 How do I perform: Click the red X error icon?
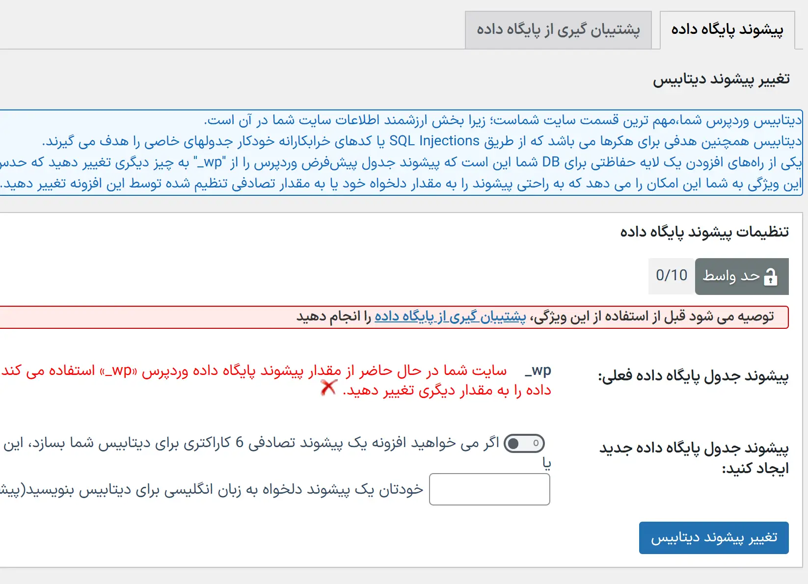pyautogui.click(x=328, y=388)
